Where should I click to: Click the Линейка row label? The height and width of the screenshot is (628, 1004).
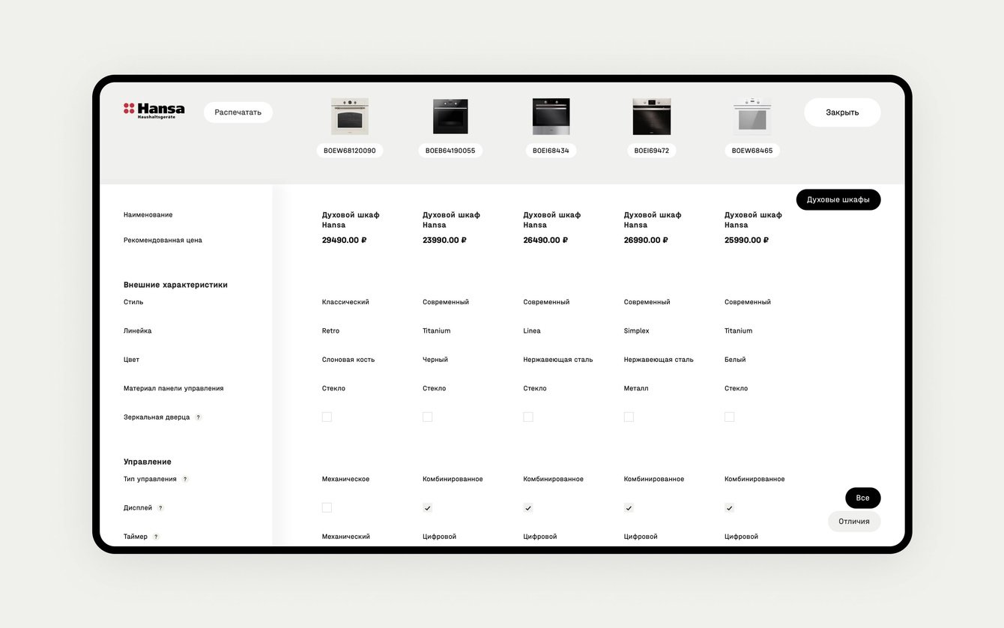[138, 331]
